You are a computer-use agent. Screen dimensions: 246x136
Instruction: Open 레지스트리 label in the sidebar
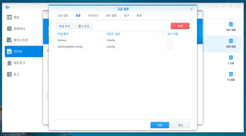(21, 40)
